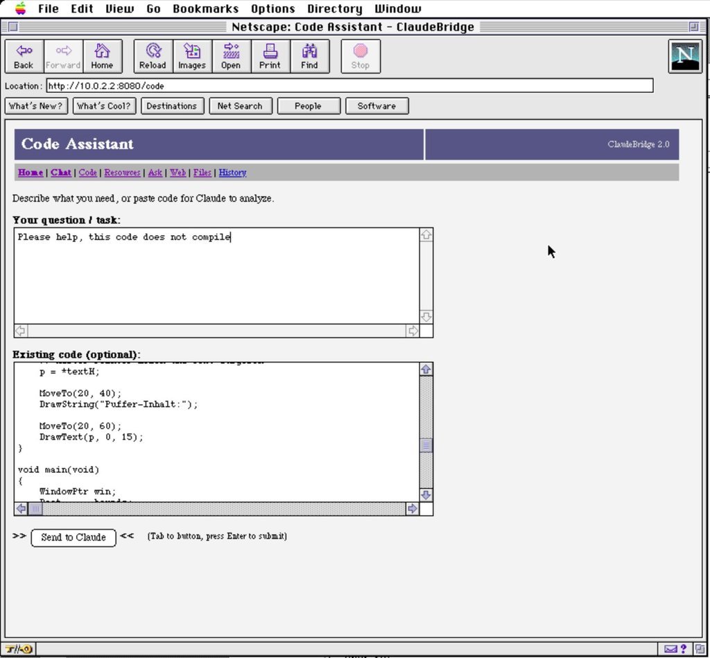Click inside the Existing code textarea
Viewport: 710px width, 658px height.
[x=217, y=433]
